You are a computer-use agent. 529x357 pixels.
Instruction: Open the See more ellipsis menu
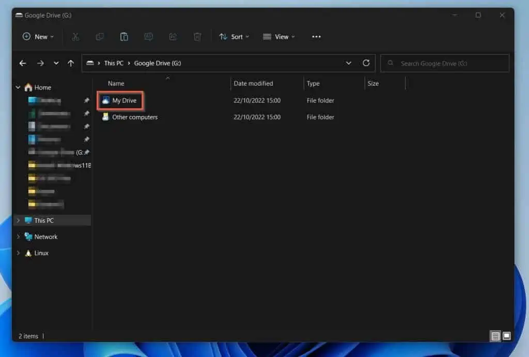point(317,37)
